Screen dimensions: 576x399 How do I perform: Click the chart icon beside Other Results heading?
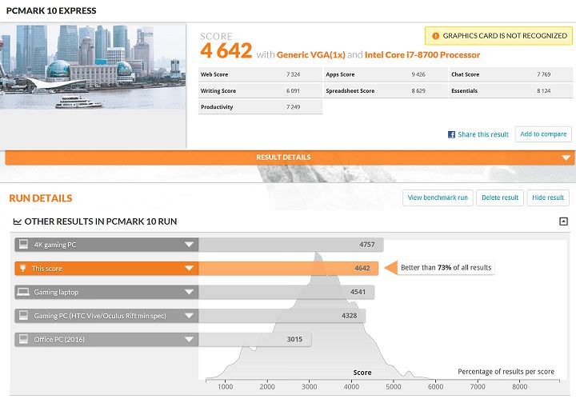(17, 221)
